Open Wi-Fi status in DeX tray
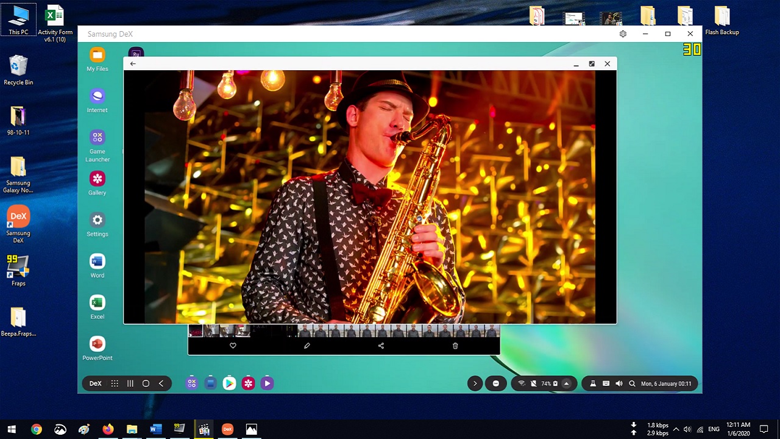780x439 pixels. [522, 384]
